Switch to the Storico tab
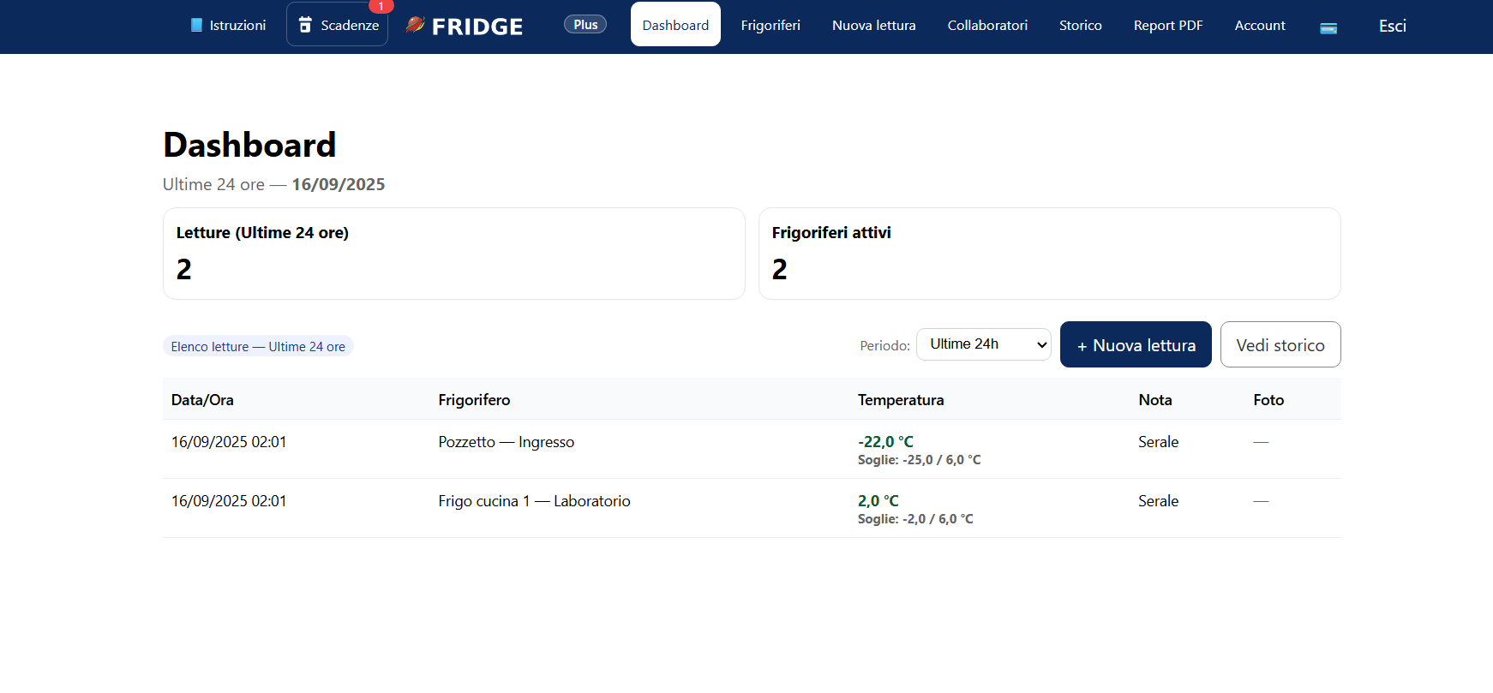1493x693 pixels. [x=1080, y=25]
